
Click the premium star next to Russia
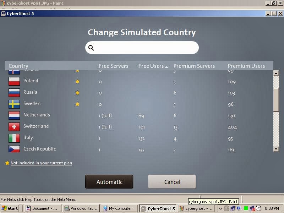click(x=77, y=93)
